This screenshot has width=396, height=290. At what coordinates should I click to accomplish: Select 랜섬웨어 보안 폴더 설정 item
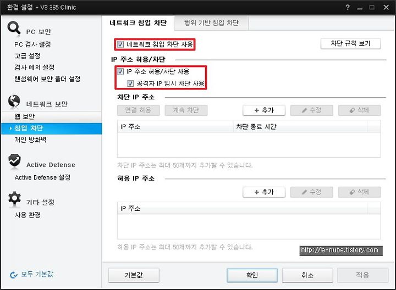(47, 79)
